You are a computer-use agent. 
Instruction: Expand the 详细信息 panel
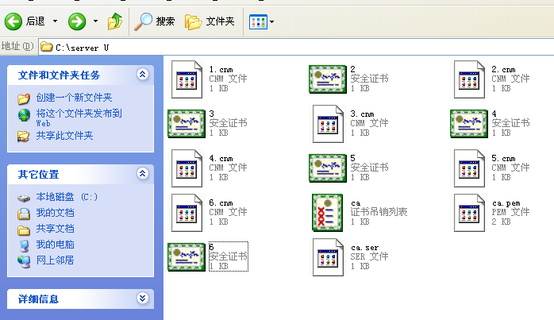(142, 299)
